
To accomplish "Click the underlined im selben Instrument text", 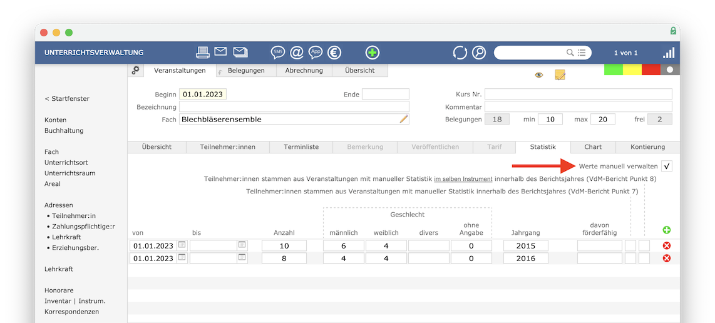I will [463, 179].
